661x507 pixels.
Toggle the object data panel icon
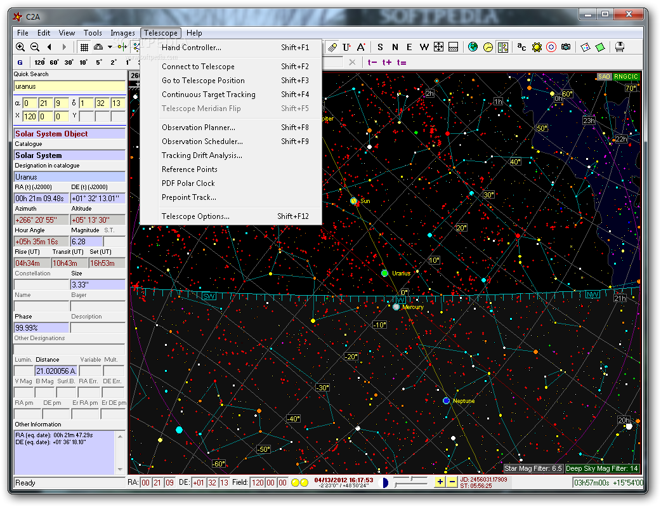click(503, 47)
